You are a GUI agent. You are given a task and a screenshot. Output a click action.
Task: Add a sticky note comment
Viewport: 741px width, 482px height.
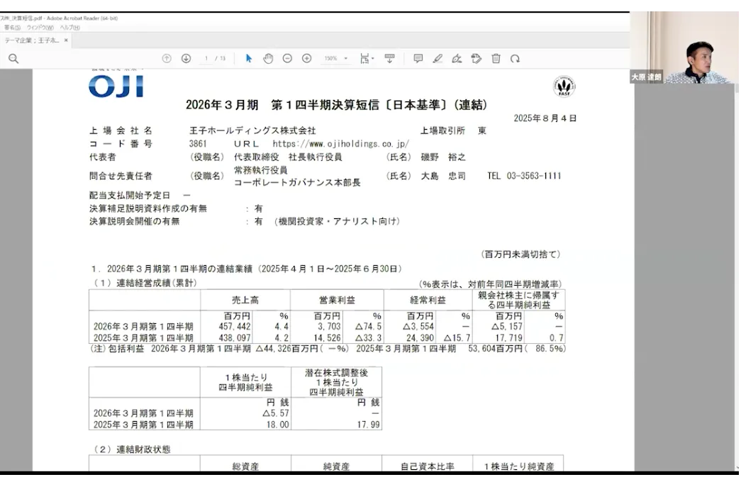coord(418,59)
